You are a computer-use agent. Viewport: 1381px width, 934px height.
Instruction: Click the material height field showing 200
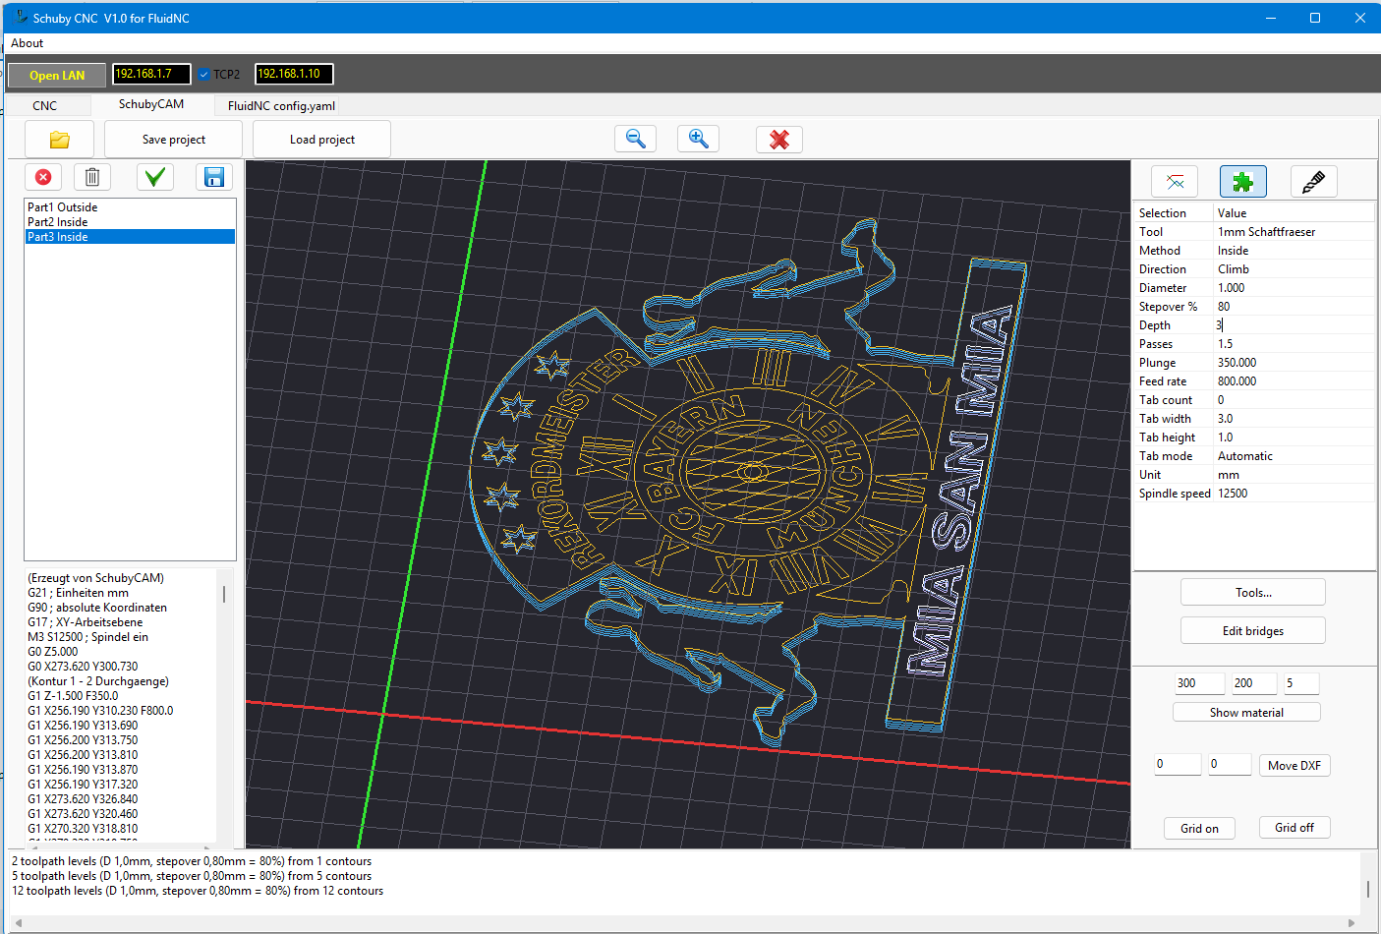tap(1255, 683)
